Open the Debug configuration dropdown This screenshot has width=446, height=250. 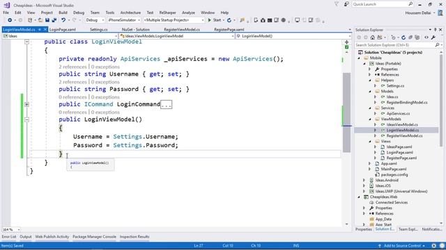click(x=95, y=20)
